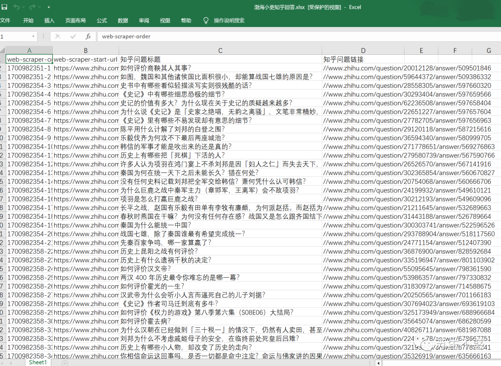This screenshot has height=366, width=501.
Task: Click the Redo arrow icon
Action: [32, 7]
